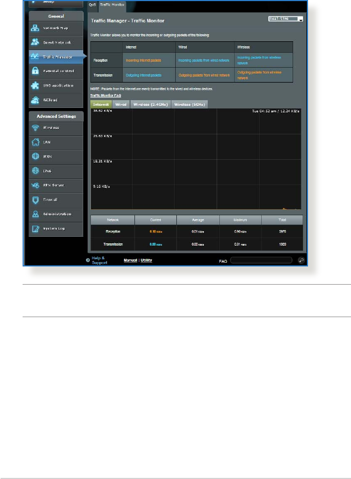Focus the FAQ search input field
The image size is (351, 479).
[x=261, y=260]
